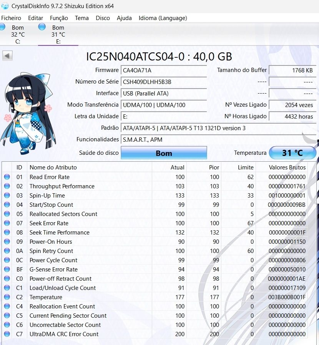319x345 pixels.
Task: Click the Nome do Atributo column header
Action: [x=90, y=167]
